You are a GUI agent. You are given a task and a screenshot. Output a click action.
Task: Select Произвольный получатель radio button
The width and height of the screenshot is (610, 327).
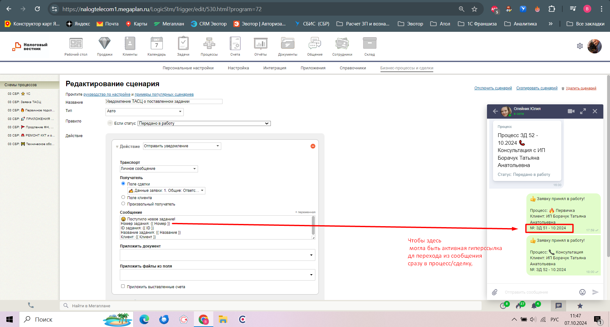(123, 204)
